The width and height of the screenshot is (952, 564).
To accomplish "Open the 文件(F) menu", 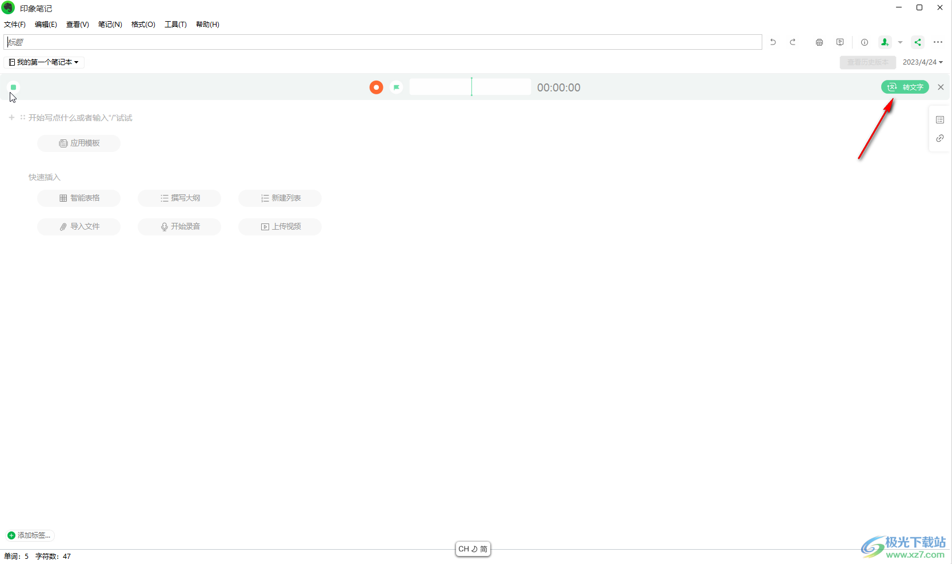I will pyautogui.click(x=15, y=25).
